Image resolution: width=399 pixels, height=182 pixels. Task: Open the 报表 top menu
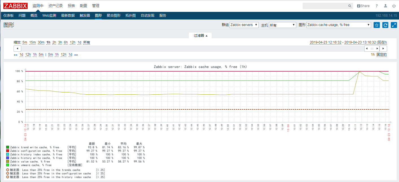click(71, 6)
